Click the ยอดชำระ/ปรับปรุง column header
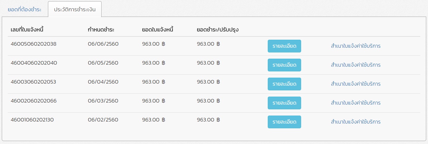428x144 pixels. click(x=218, y=30)
